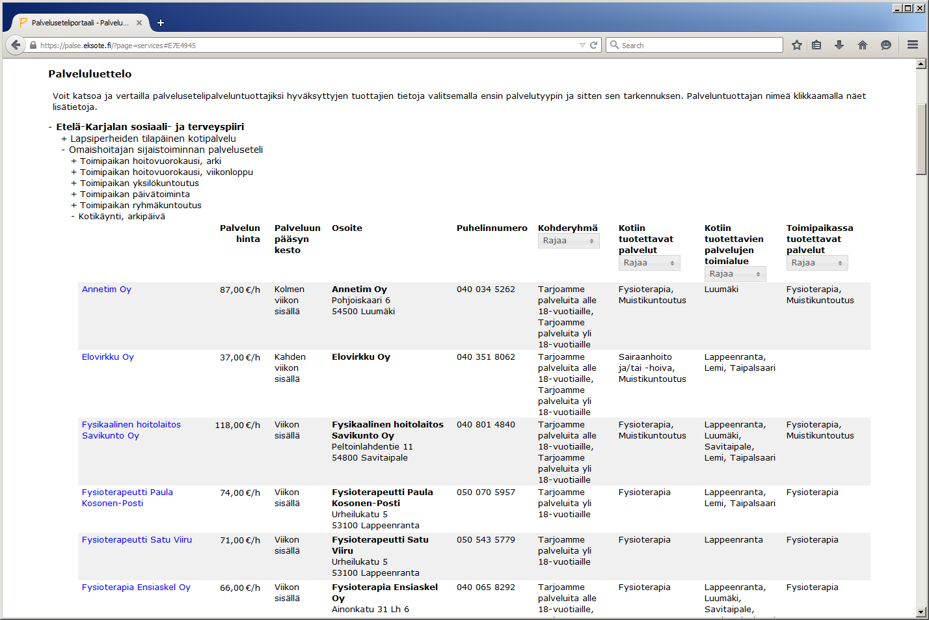Open the hamburger menu icon
Image resolution: width=929 pixels, height=620 pixels.
pyautogui.click(x=913, y=45)
